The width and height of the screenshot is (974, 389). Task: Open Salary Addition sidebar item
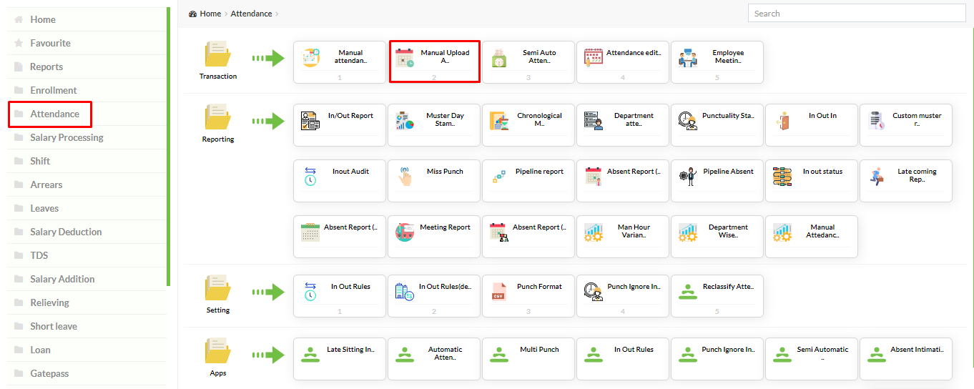pyautogui.click(x=87, y=279)
